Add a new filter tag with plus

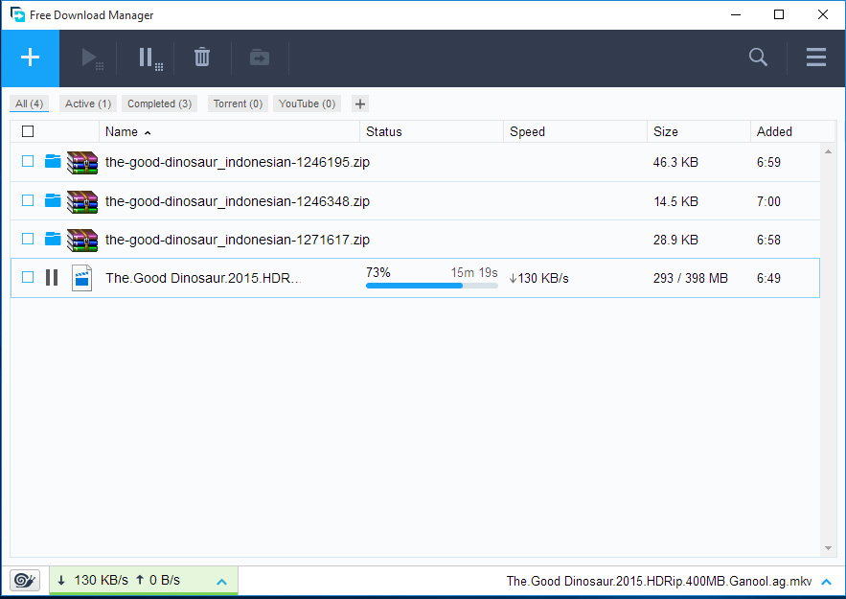[x=359, y=104]
